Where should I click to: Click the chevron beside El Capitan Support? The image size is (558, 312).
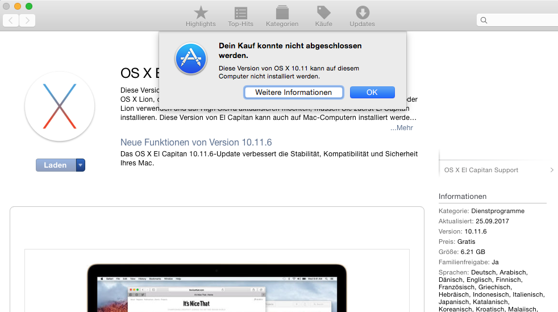tap(552, 170)
